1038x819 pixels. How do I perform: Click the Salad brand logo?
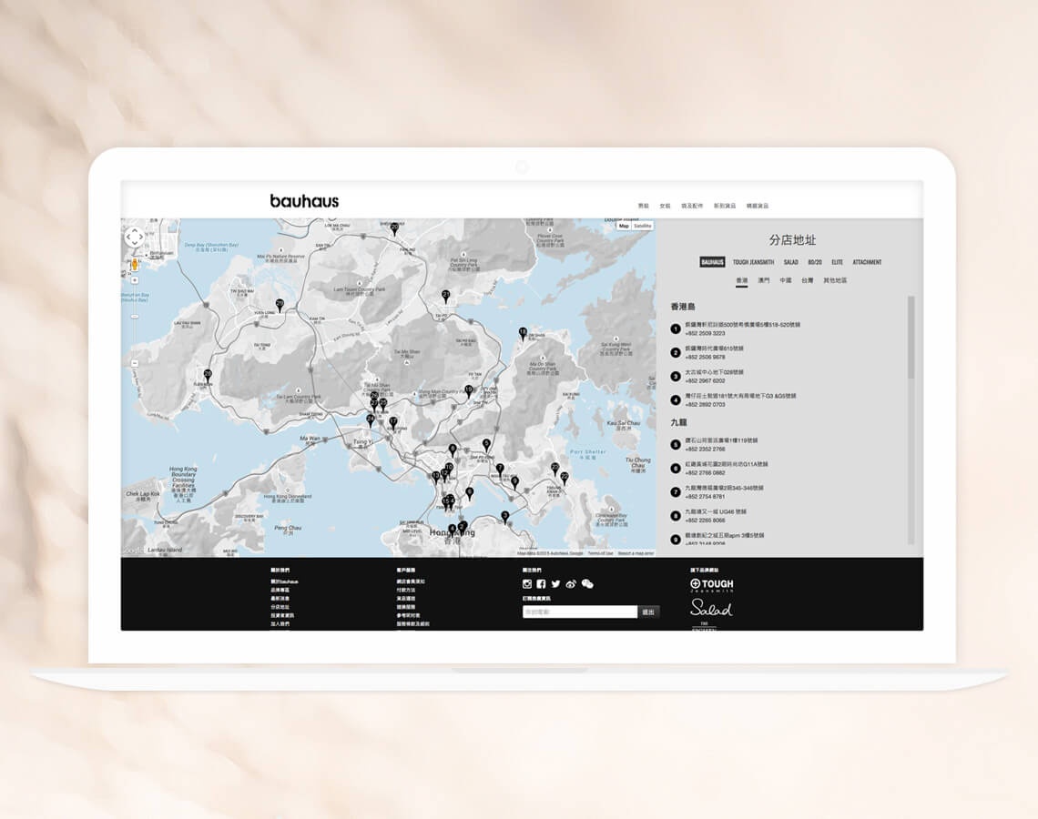click(712, 608)
